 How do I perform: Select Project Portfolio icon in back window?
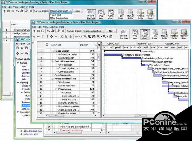pyautogui.click(x=91, y=14)
